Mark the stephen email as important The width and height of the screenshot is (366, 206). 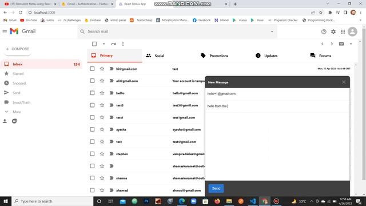[112, 154]
